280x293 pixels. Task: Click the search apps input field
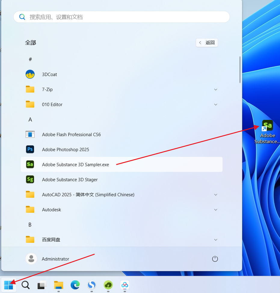[x=122, y=17]
